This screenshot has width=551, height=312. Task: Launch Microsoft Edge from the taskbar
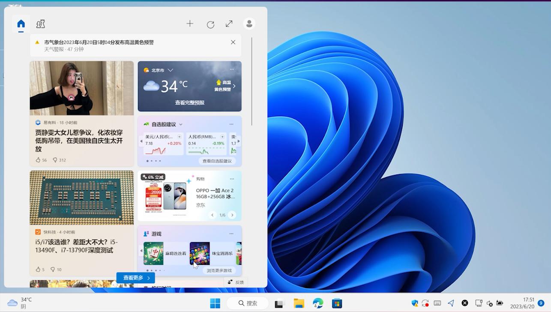pos(317,303)
